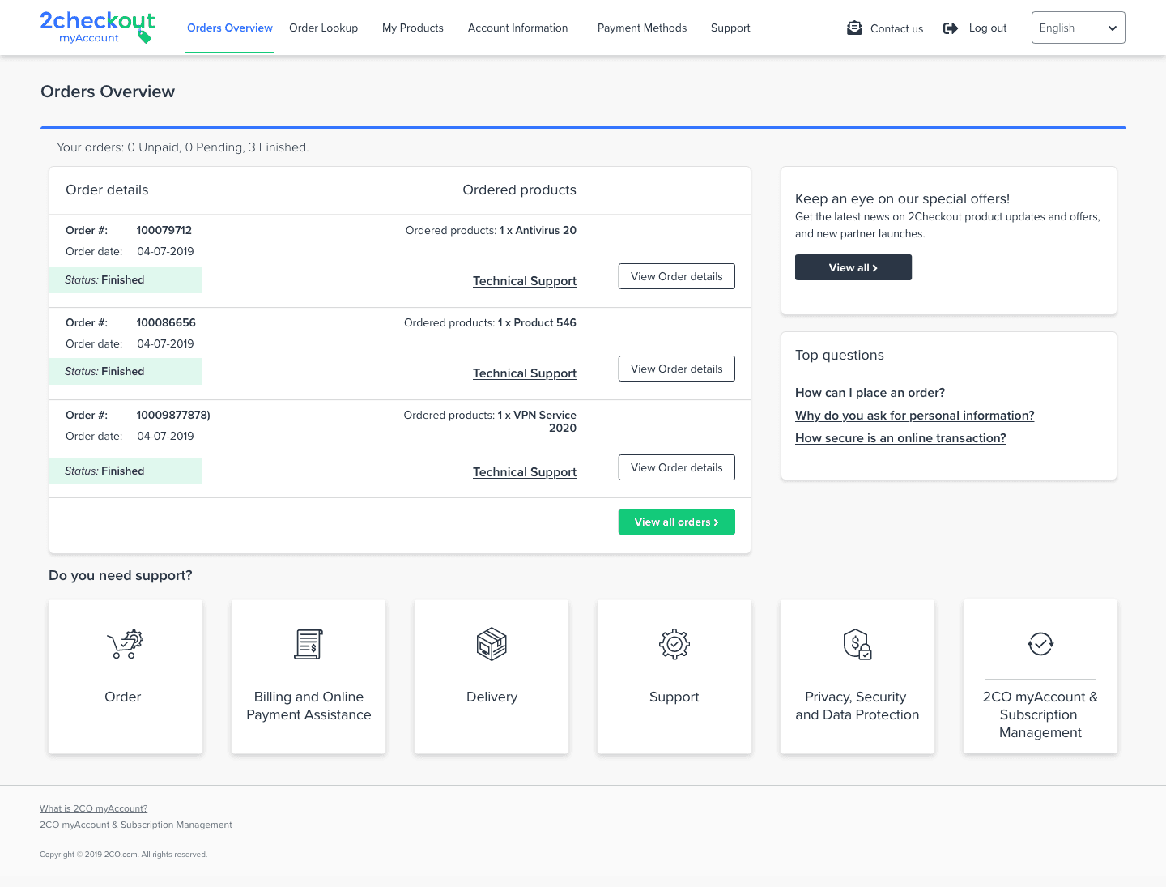This screenshot has width=1166, height=887.
Task: Click product text 1 x Product 546
Action: coord(537,322)
